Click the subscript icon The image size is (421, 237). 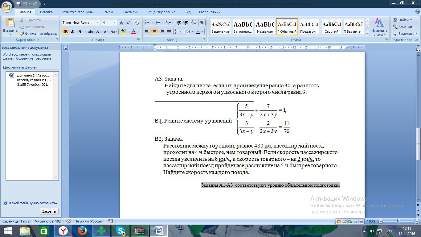click(x=98, y=31)
